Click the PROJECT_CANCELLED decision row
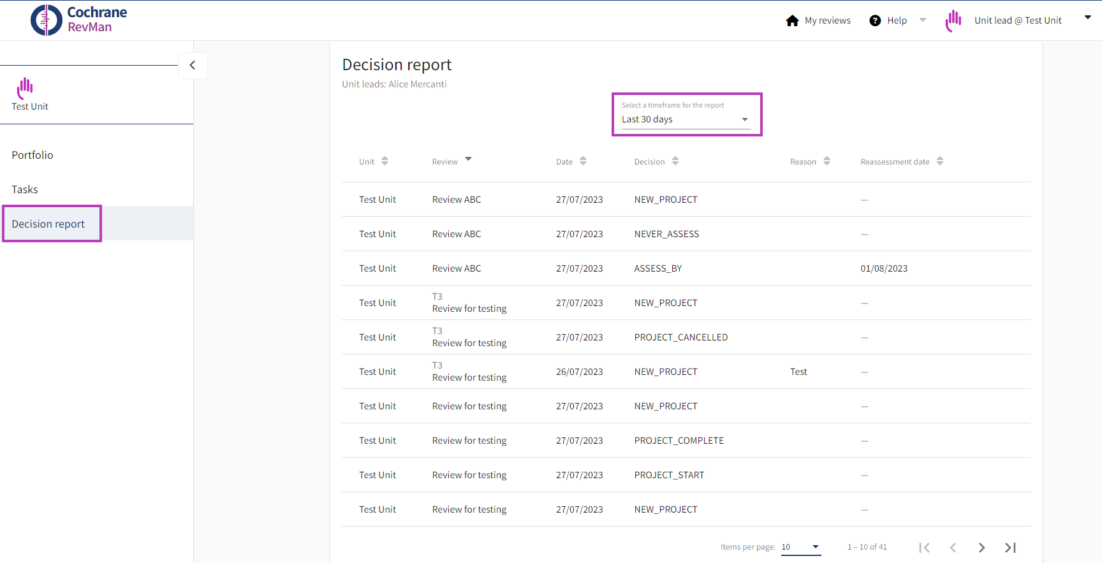 click(680, 337)
